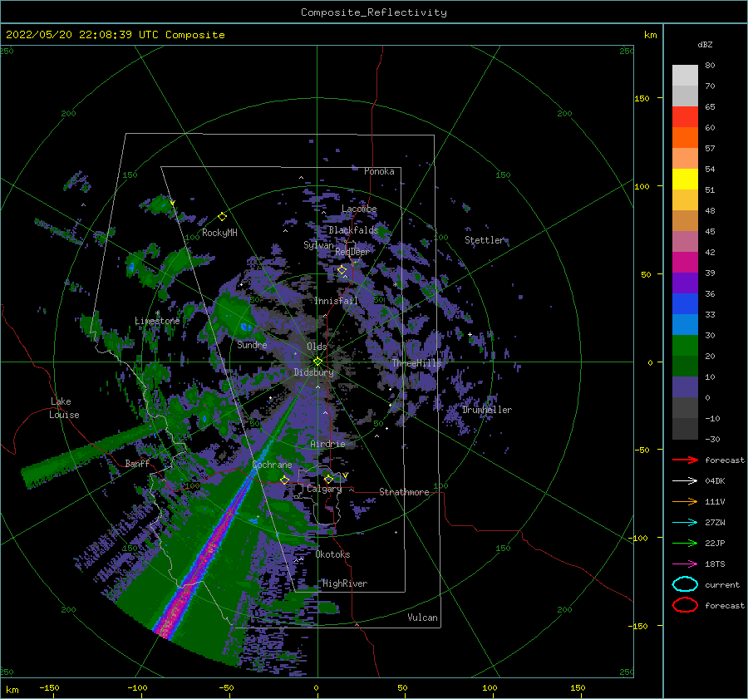Screen dimensions: 748x699
Task: Click the Lacombe city label
Action: pyautogui.click(x=359, y=209)
